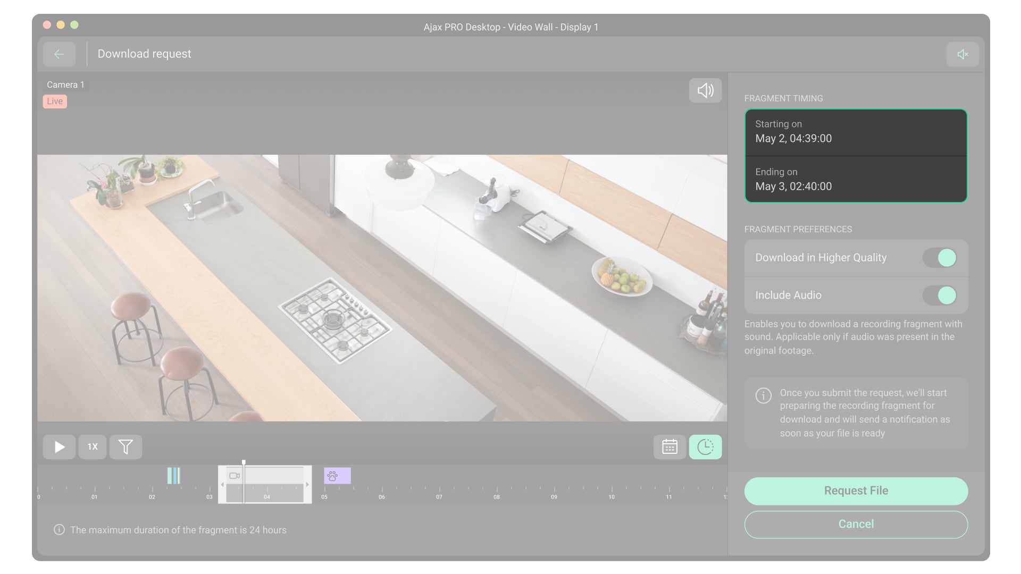This screenshot has height=574, width=1021.
Task: Click the Live badge on Camera 1
Action: (x=55, y=102)
